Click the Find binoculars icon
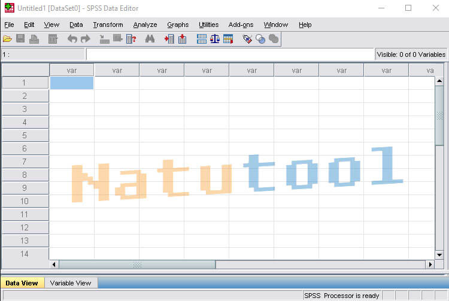This screenshot has width=449, height=301. [150, 39]
